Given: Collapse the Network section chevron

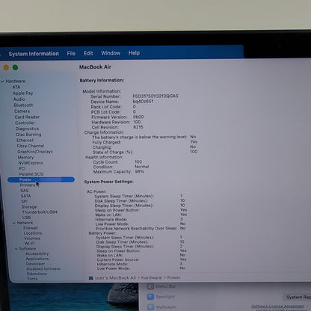Looking at the screenshot, I should point(14,223).
